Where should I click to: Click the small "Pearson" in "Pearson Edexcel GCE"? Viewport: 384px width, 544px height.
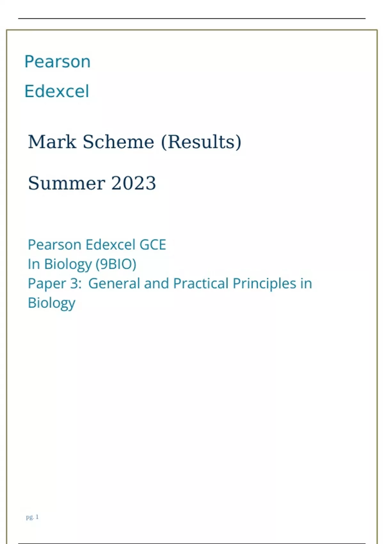coord(54,245)
